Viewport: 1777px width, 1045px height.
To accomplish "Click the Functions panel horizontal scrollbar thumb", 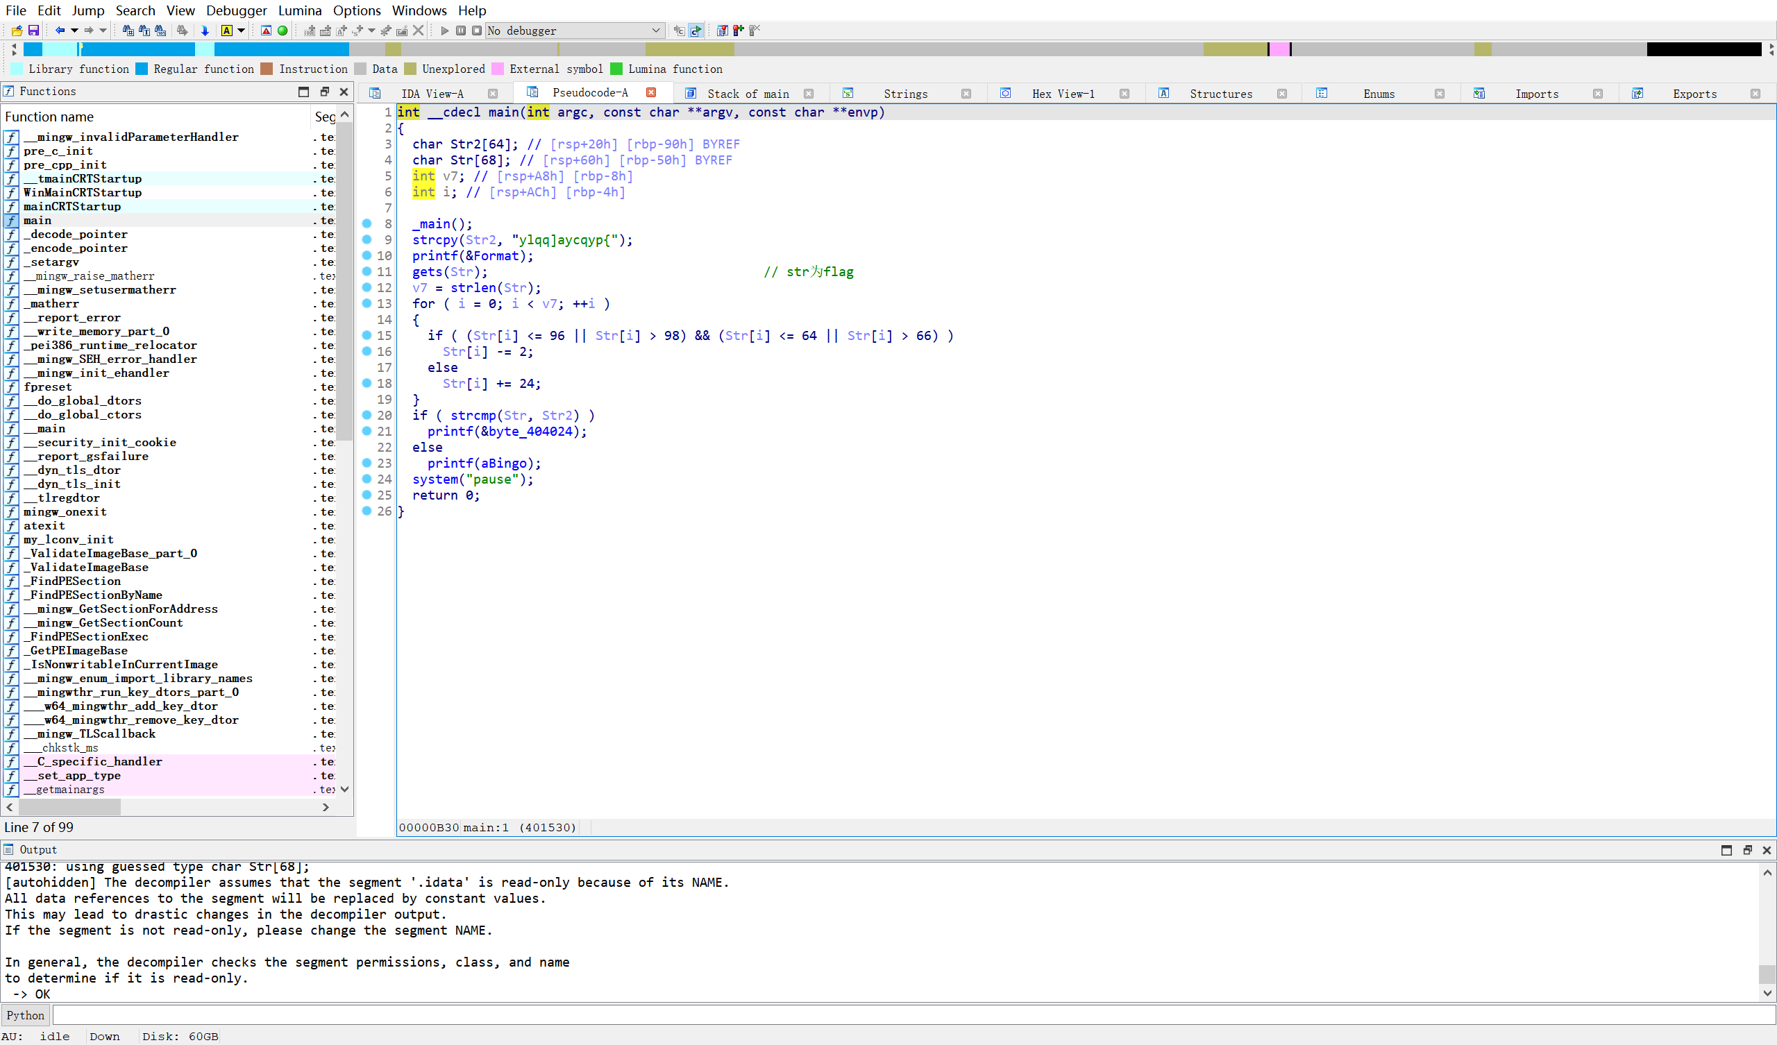I will tap(69, 807).
